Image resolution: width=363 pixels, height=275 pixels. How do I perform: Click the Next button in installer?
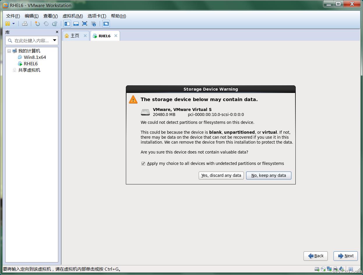[x=346, y=256]
